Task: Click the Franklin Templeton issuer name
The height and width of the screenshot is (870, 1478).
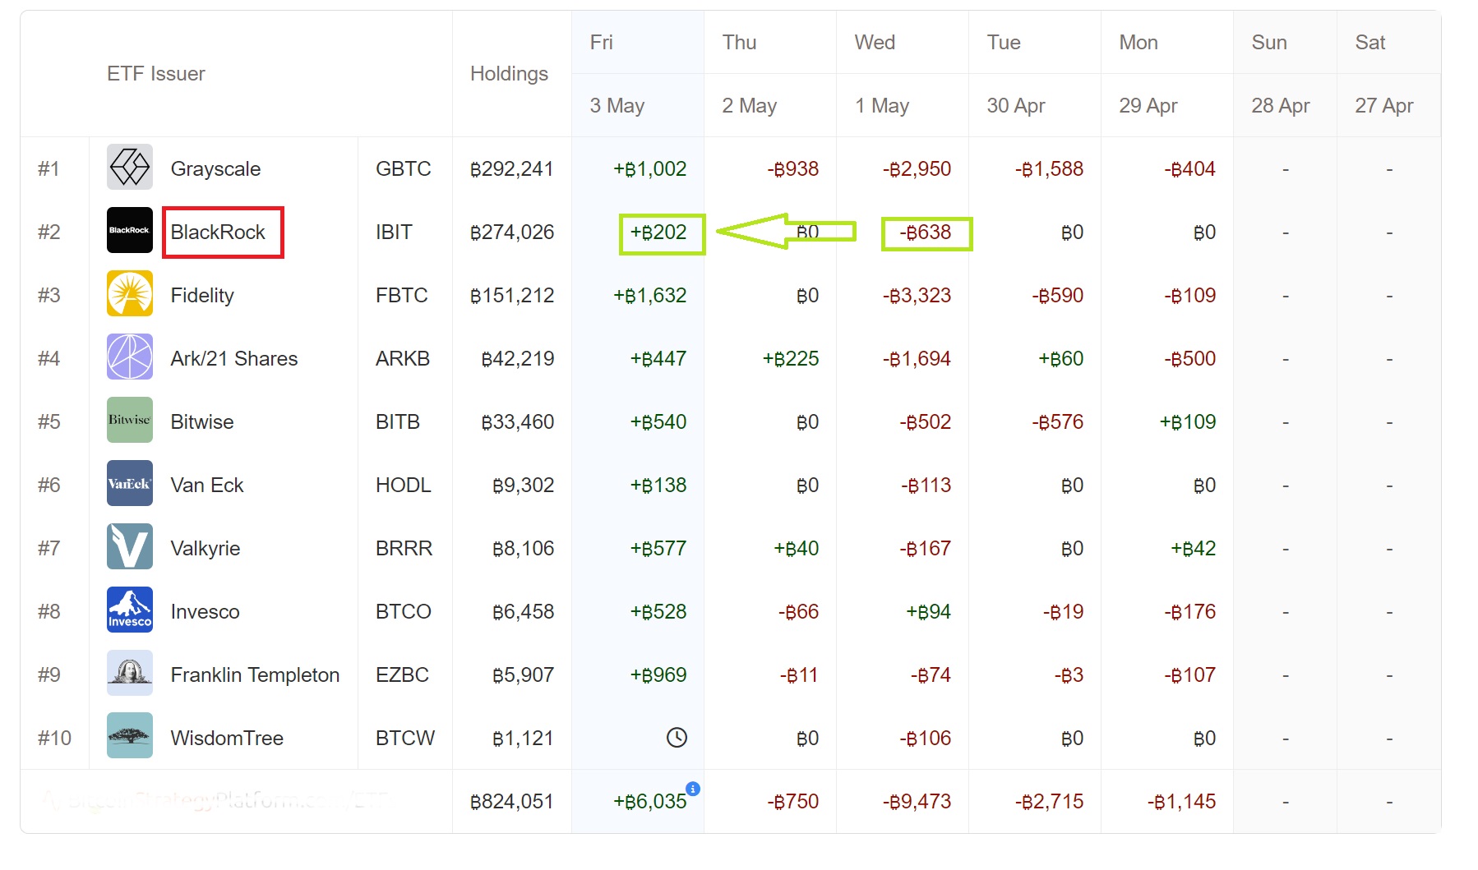Action: [x=255, y=674]
